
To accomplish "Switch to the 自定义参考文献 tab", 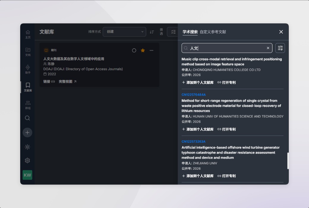I will pos(213,32).
